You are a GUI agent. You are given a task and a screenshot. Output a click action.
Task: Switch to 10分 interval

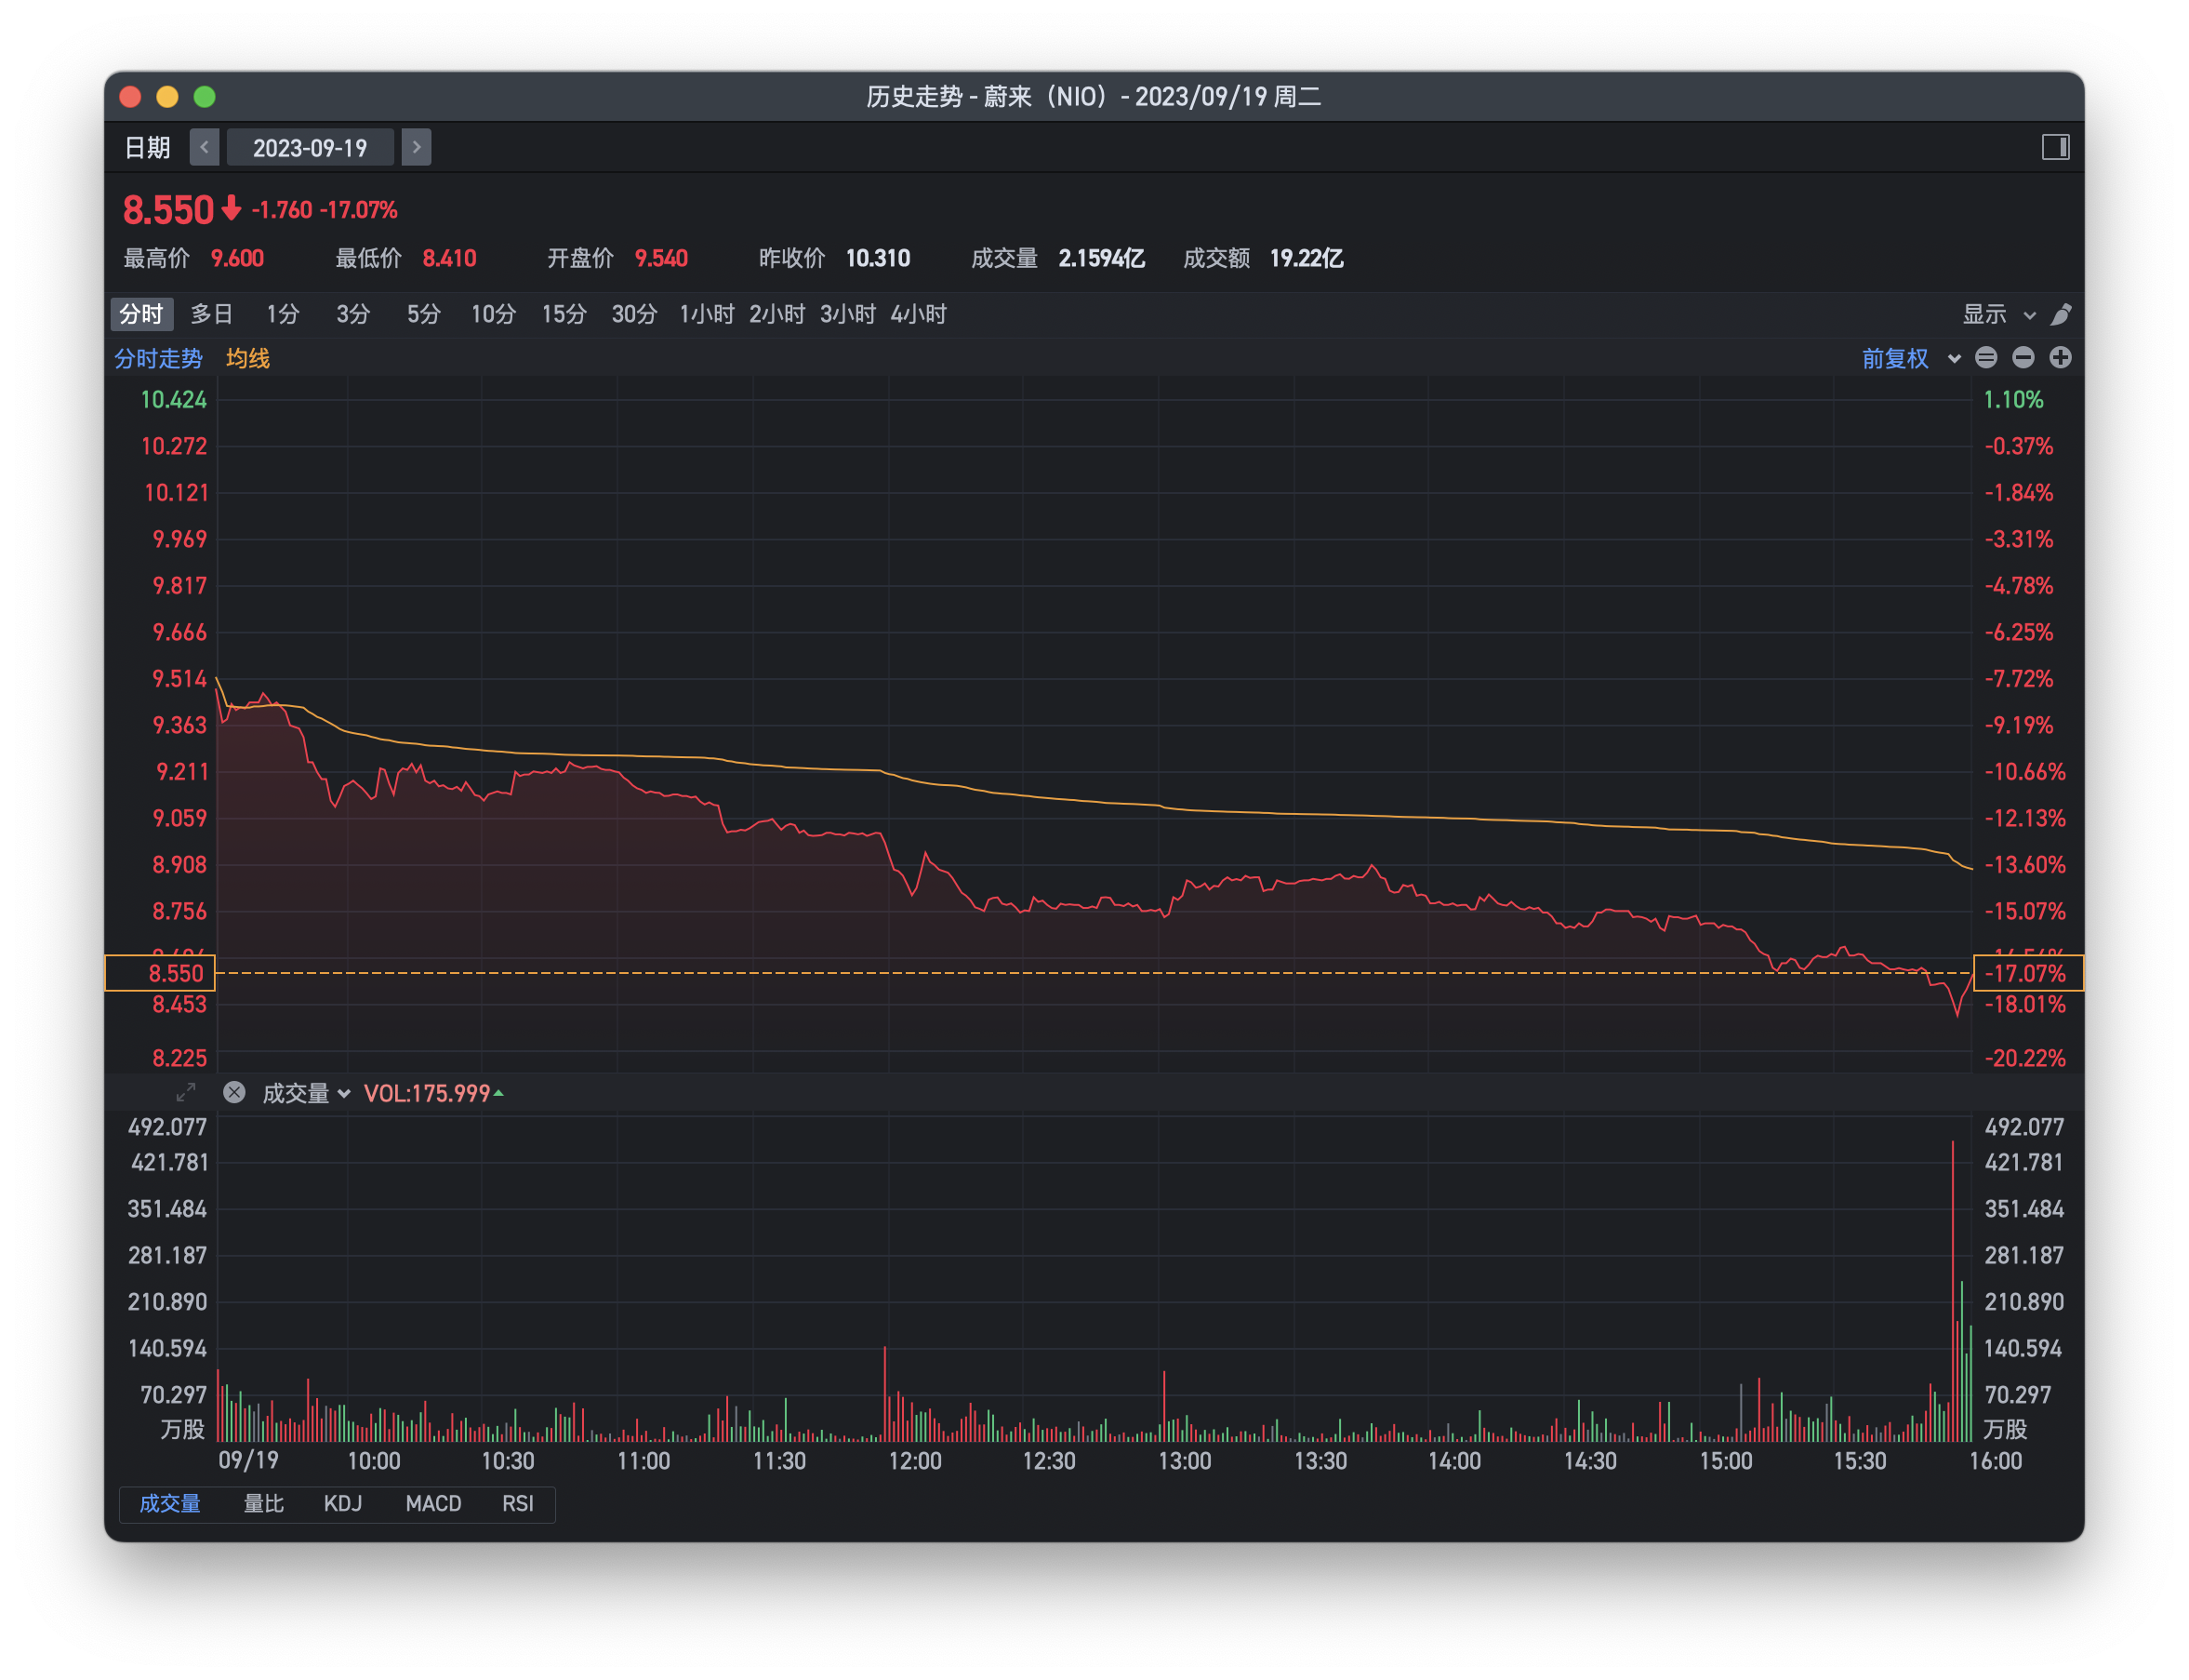pyautogui.click(x=493, y=314)
